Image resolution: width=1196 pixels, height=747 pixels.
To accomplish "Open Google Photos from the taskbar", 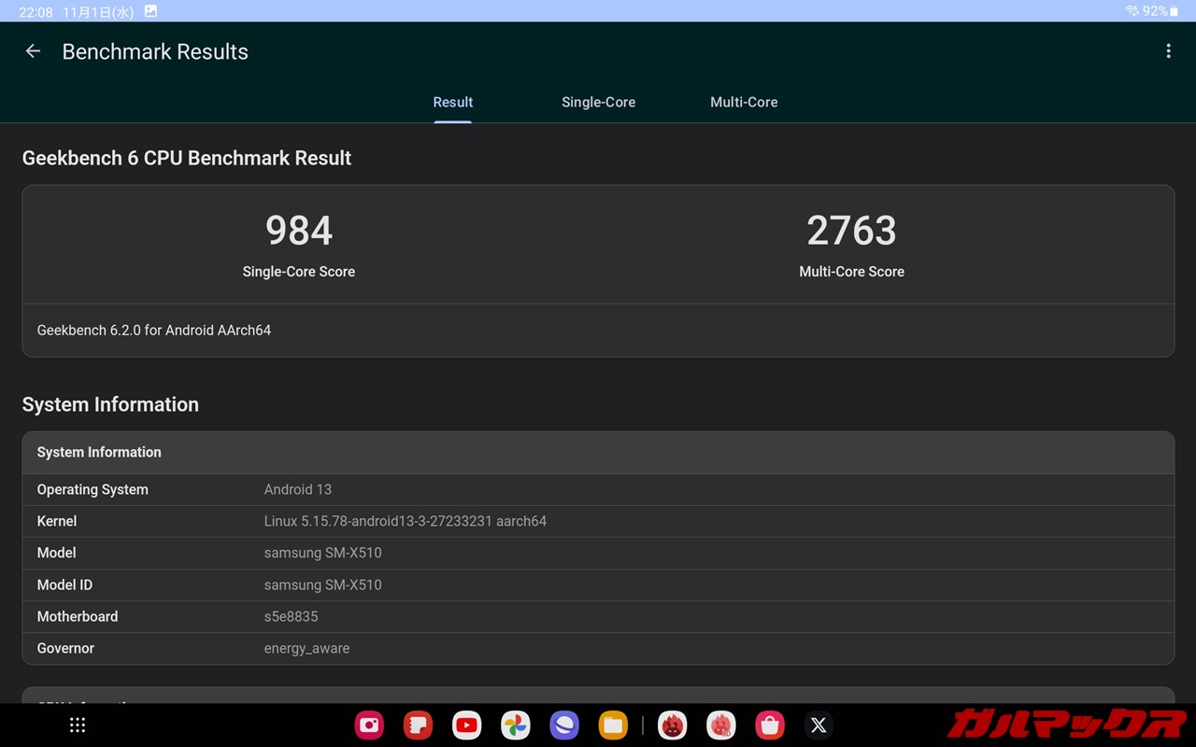I will [x=515, y=726].
